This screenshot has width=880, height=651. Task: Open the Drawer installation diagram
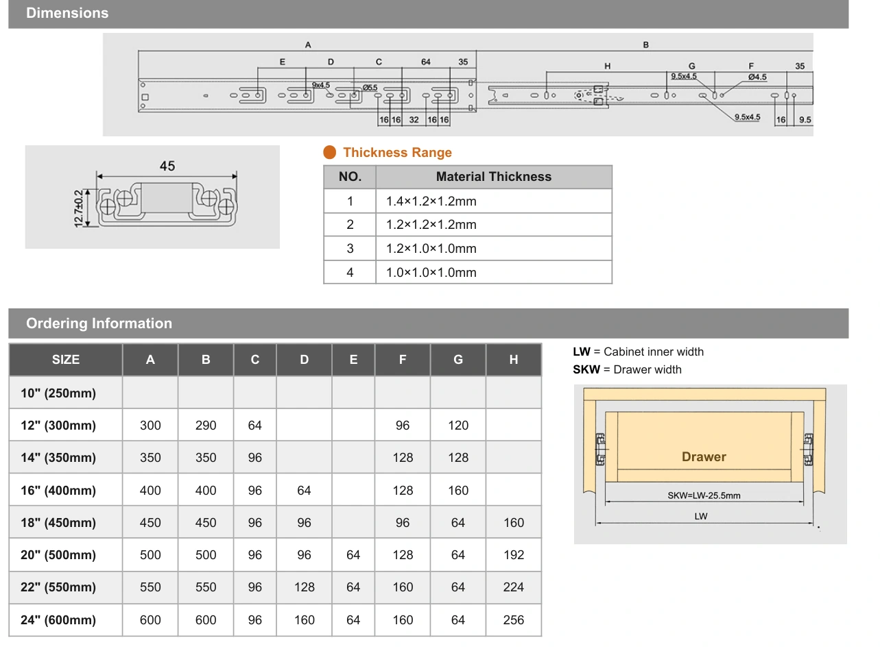tap(710, 464)
